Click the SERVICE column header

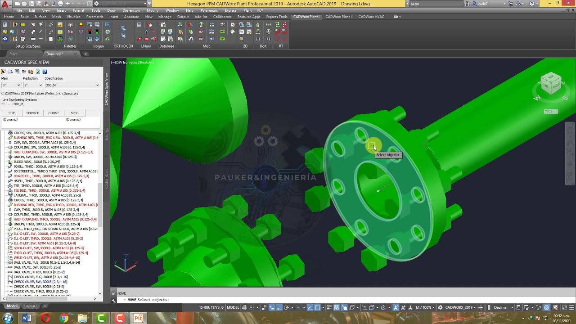point(33,113)
